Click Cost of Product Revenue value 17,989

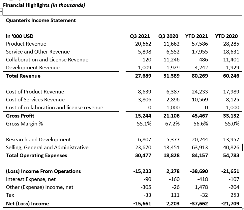pos(231,91)
